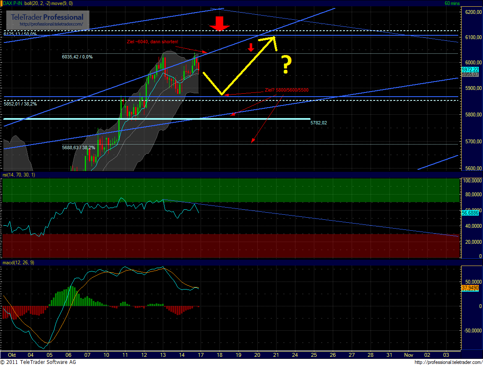483x366 pixels.
Task: Click the 13 date label on the time axis
Action: click(163, 355)
